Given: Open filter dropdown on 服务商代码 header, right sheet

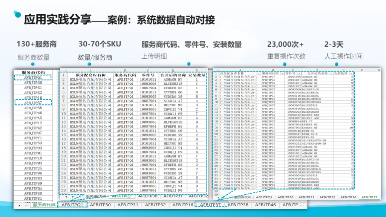Looking at the screenshot, I should tap(282, 73).
